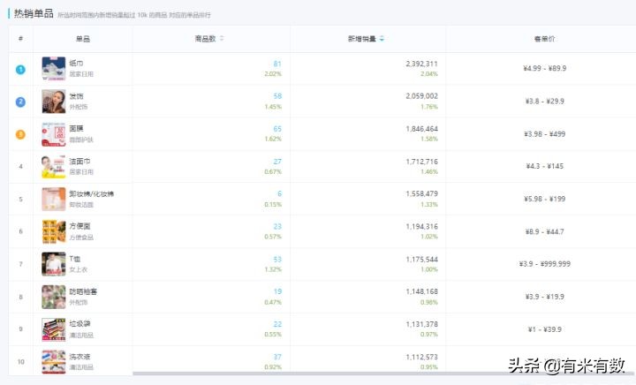Select the 方便面 product name
This screenshot has width=636, height=385.
tap(79, 226)
